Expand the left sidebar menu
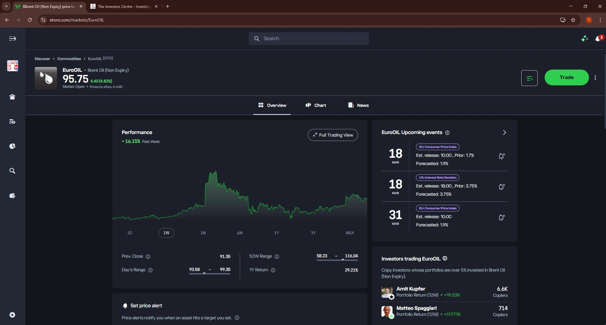The width and height of the screenshot is (606, 325). (12, 39)
